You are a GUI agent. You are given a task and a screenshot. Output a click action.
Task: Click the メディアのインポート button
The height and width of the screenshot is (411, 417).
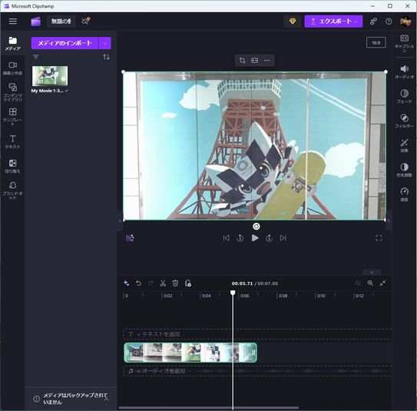pos(65,43)
